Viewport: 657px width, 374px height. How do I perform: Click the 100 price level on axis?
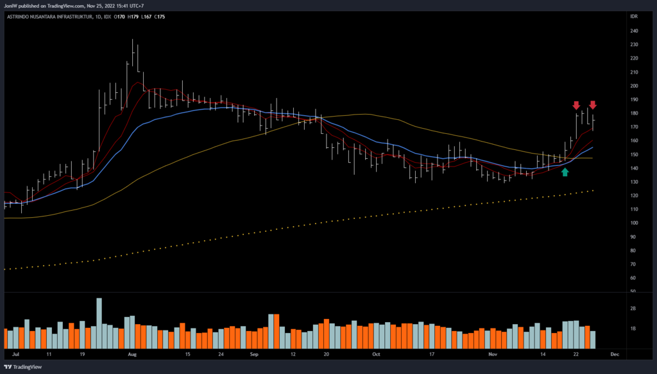pyautogui.click(x=634, y=223)
